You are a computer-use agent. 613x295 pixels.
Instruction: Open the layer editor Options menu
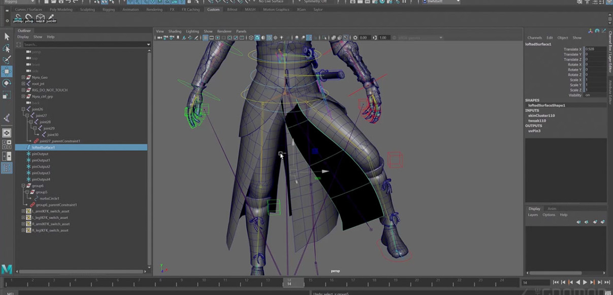click(x=549, y=215)
